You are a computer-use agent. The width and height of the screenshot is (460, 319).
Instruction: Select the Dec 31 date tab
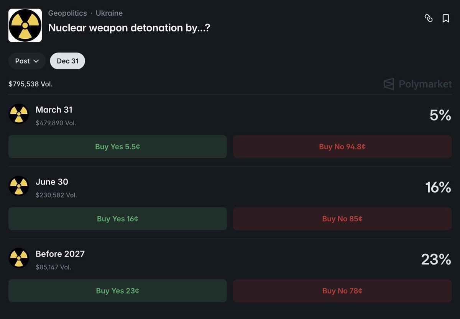67,61
